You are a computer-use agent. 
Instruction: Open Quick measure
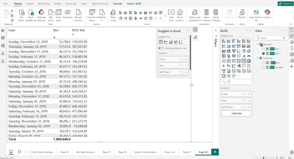216,15
